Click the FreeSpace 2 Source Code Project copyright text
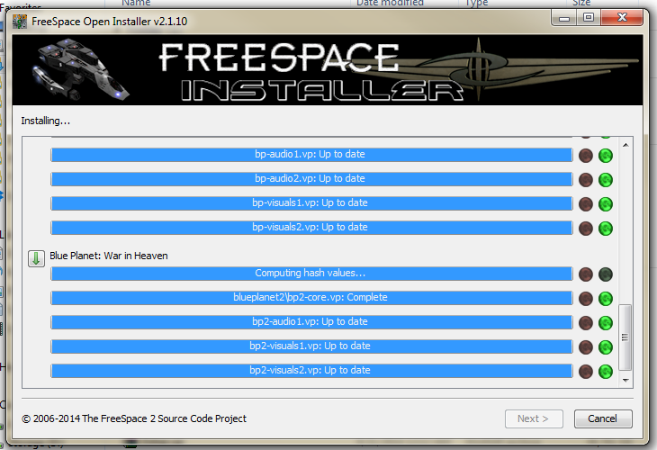Screen dimensions: 657x450 [134, 418]
